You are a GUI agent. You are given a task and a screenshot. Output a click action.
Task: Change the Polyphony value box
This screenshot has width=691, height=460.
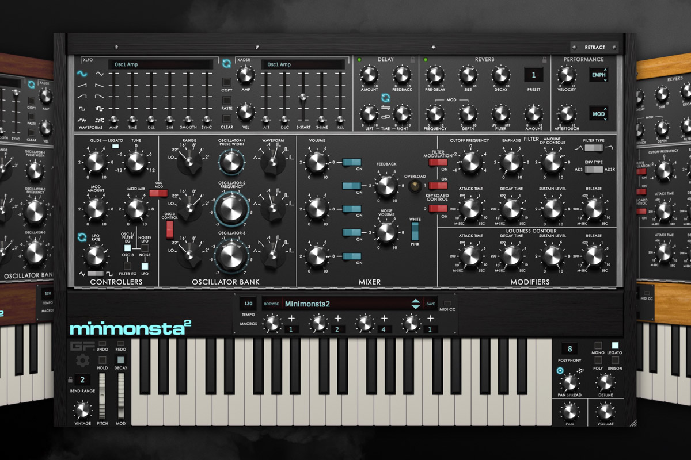pos(569,349)
